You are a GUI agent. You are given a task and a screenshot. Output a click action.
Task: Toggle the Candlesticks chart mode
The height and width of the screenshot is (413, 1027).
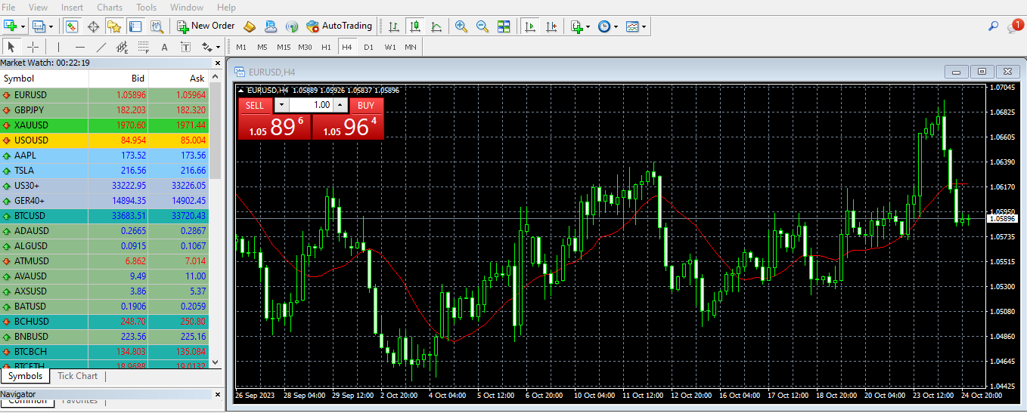(414, 26)
